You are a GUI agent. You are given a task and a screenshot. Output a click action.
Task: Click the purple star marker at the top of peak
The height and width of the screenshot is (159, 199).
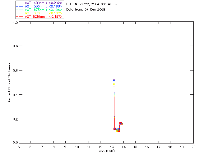tap(114, 80)
